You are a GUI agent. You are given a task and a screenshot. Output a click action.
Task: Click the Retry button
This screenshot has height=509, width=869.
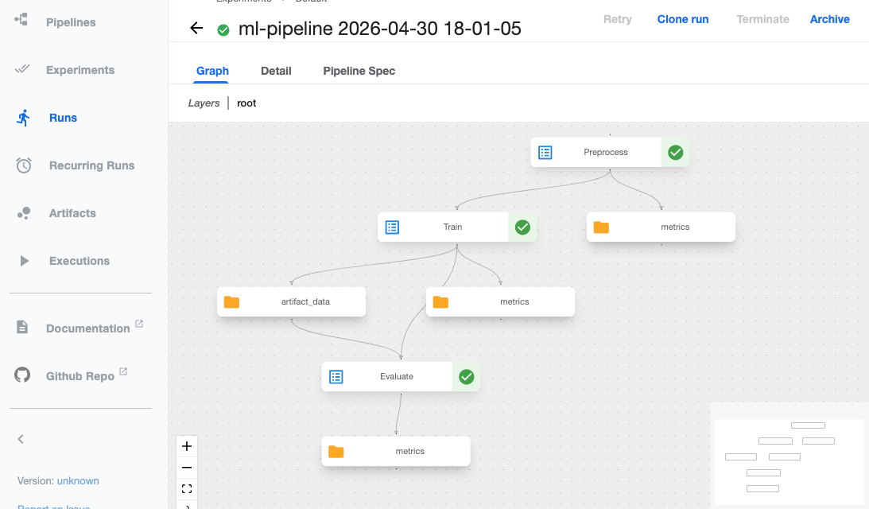tap(618, 19)
